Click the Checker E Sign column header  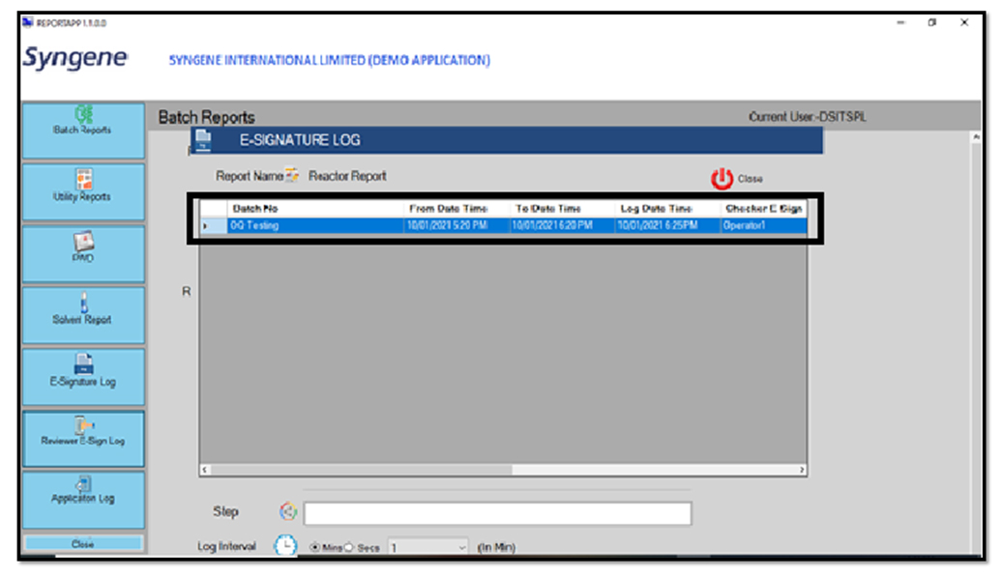tap(764, 209)
